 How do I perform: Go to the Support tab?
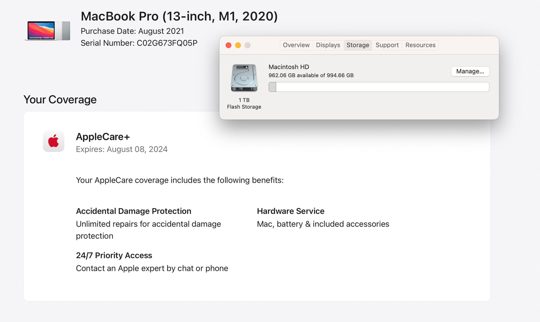click(x=387, y=45)
